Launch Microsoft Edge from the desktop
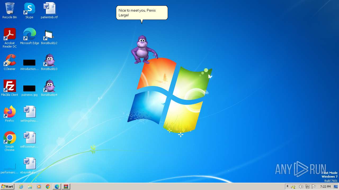The height and width of the screenshot is (190, 339). (x=29, y=36)
